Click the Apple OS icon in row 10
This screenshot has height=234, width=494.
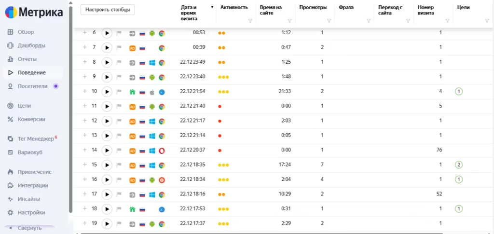152,92
